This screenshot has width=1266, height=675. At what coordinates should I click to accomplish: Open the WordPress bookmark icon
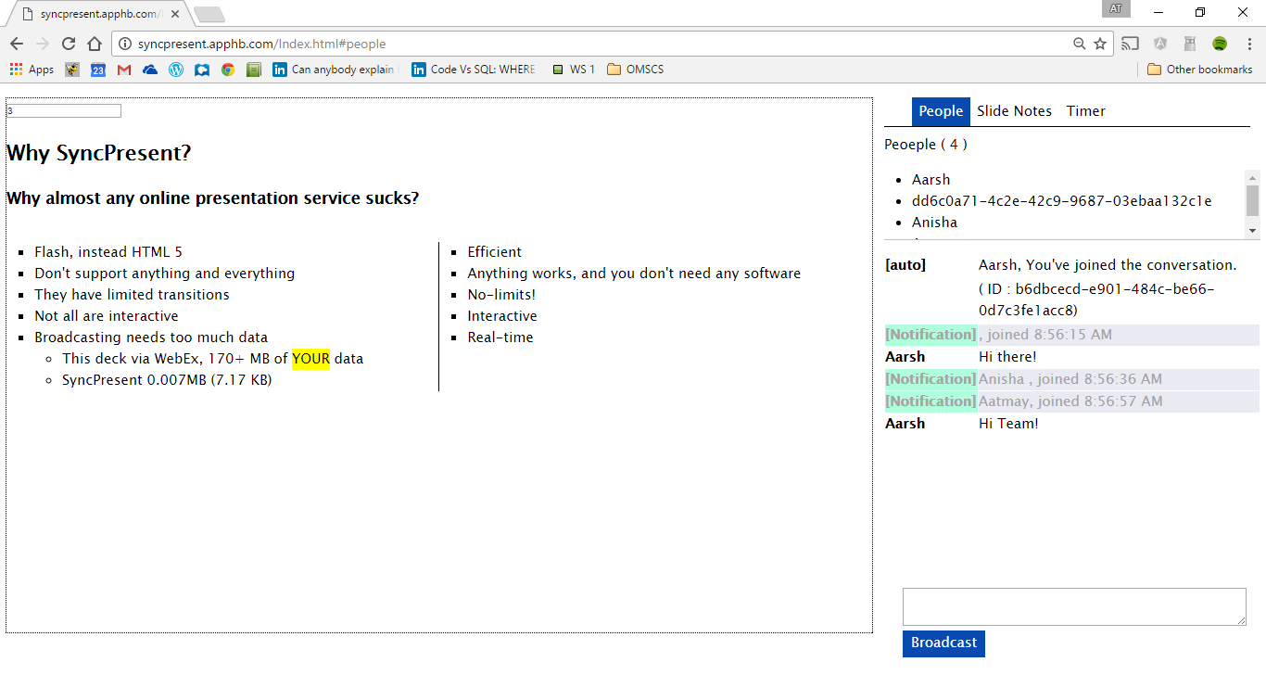pyautogui.click(x=176, y=70)
